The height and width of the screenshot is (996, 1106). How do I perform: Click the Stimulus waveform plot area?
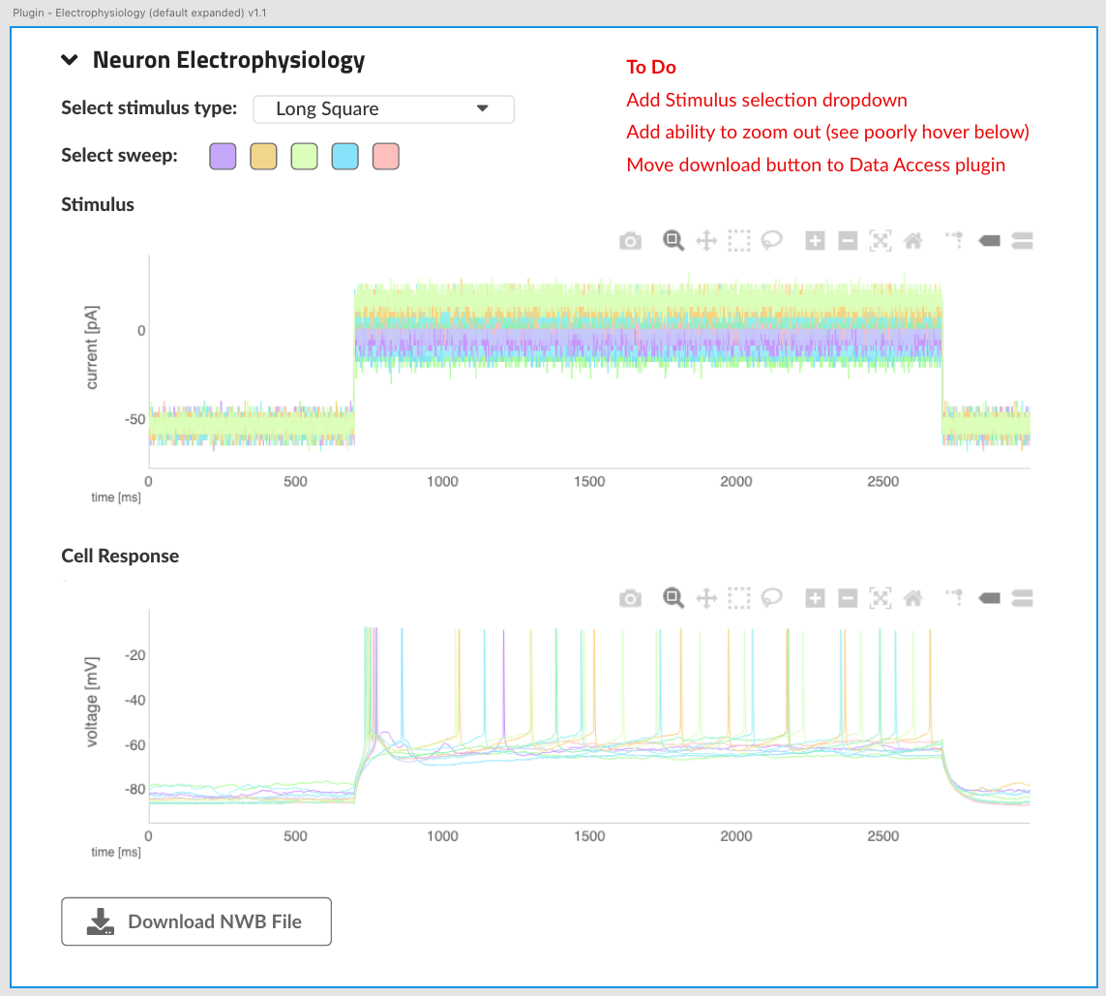589,361
